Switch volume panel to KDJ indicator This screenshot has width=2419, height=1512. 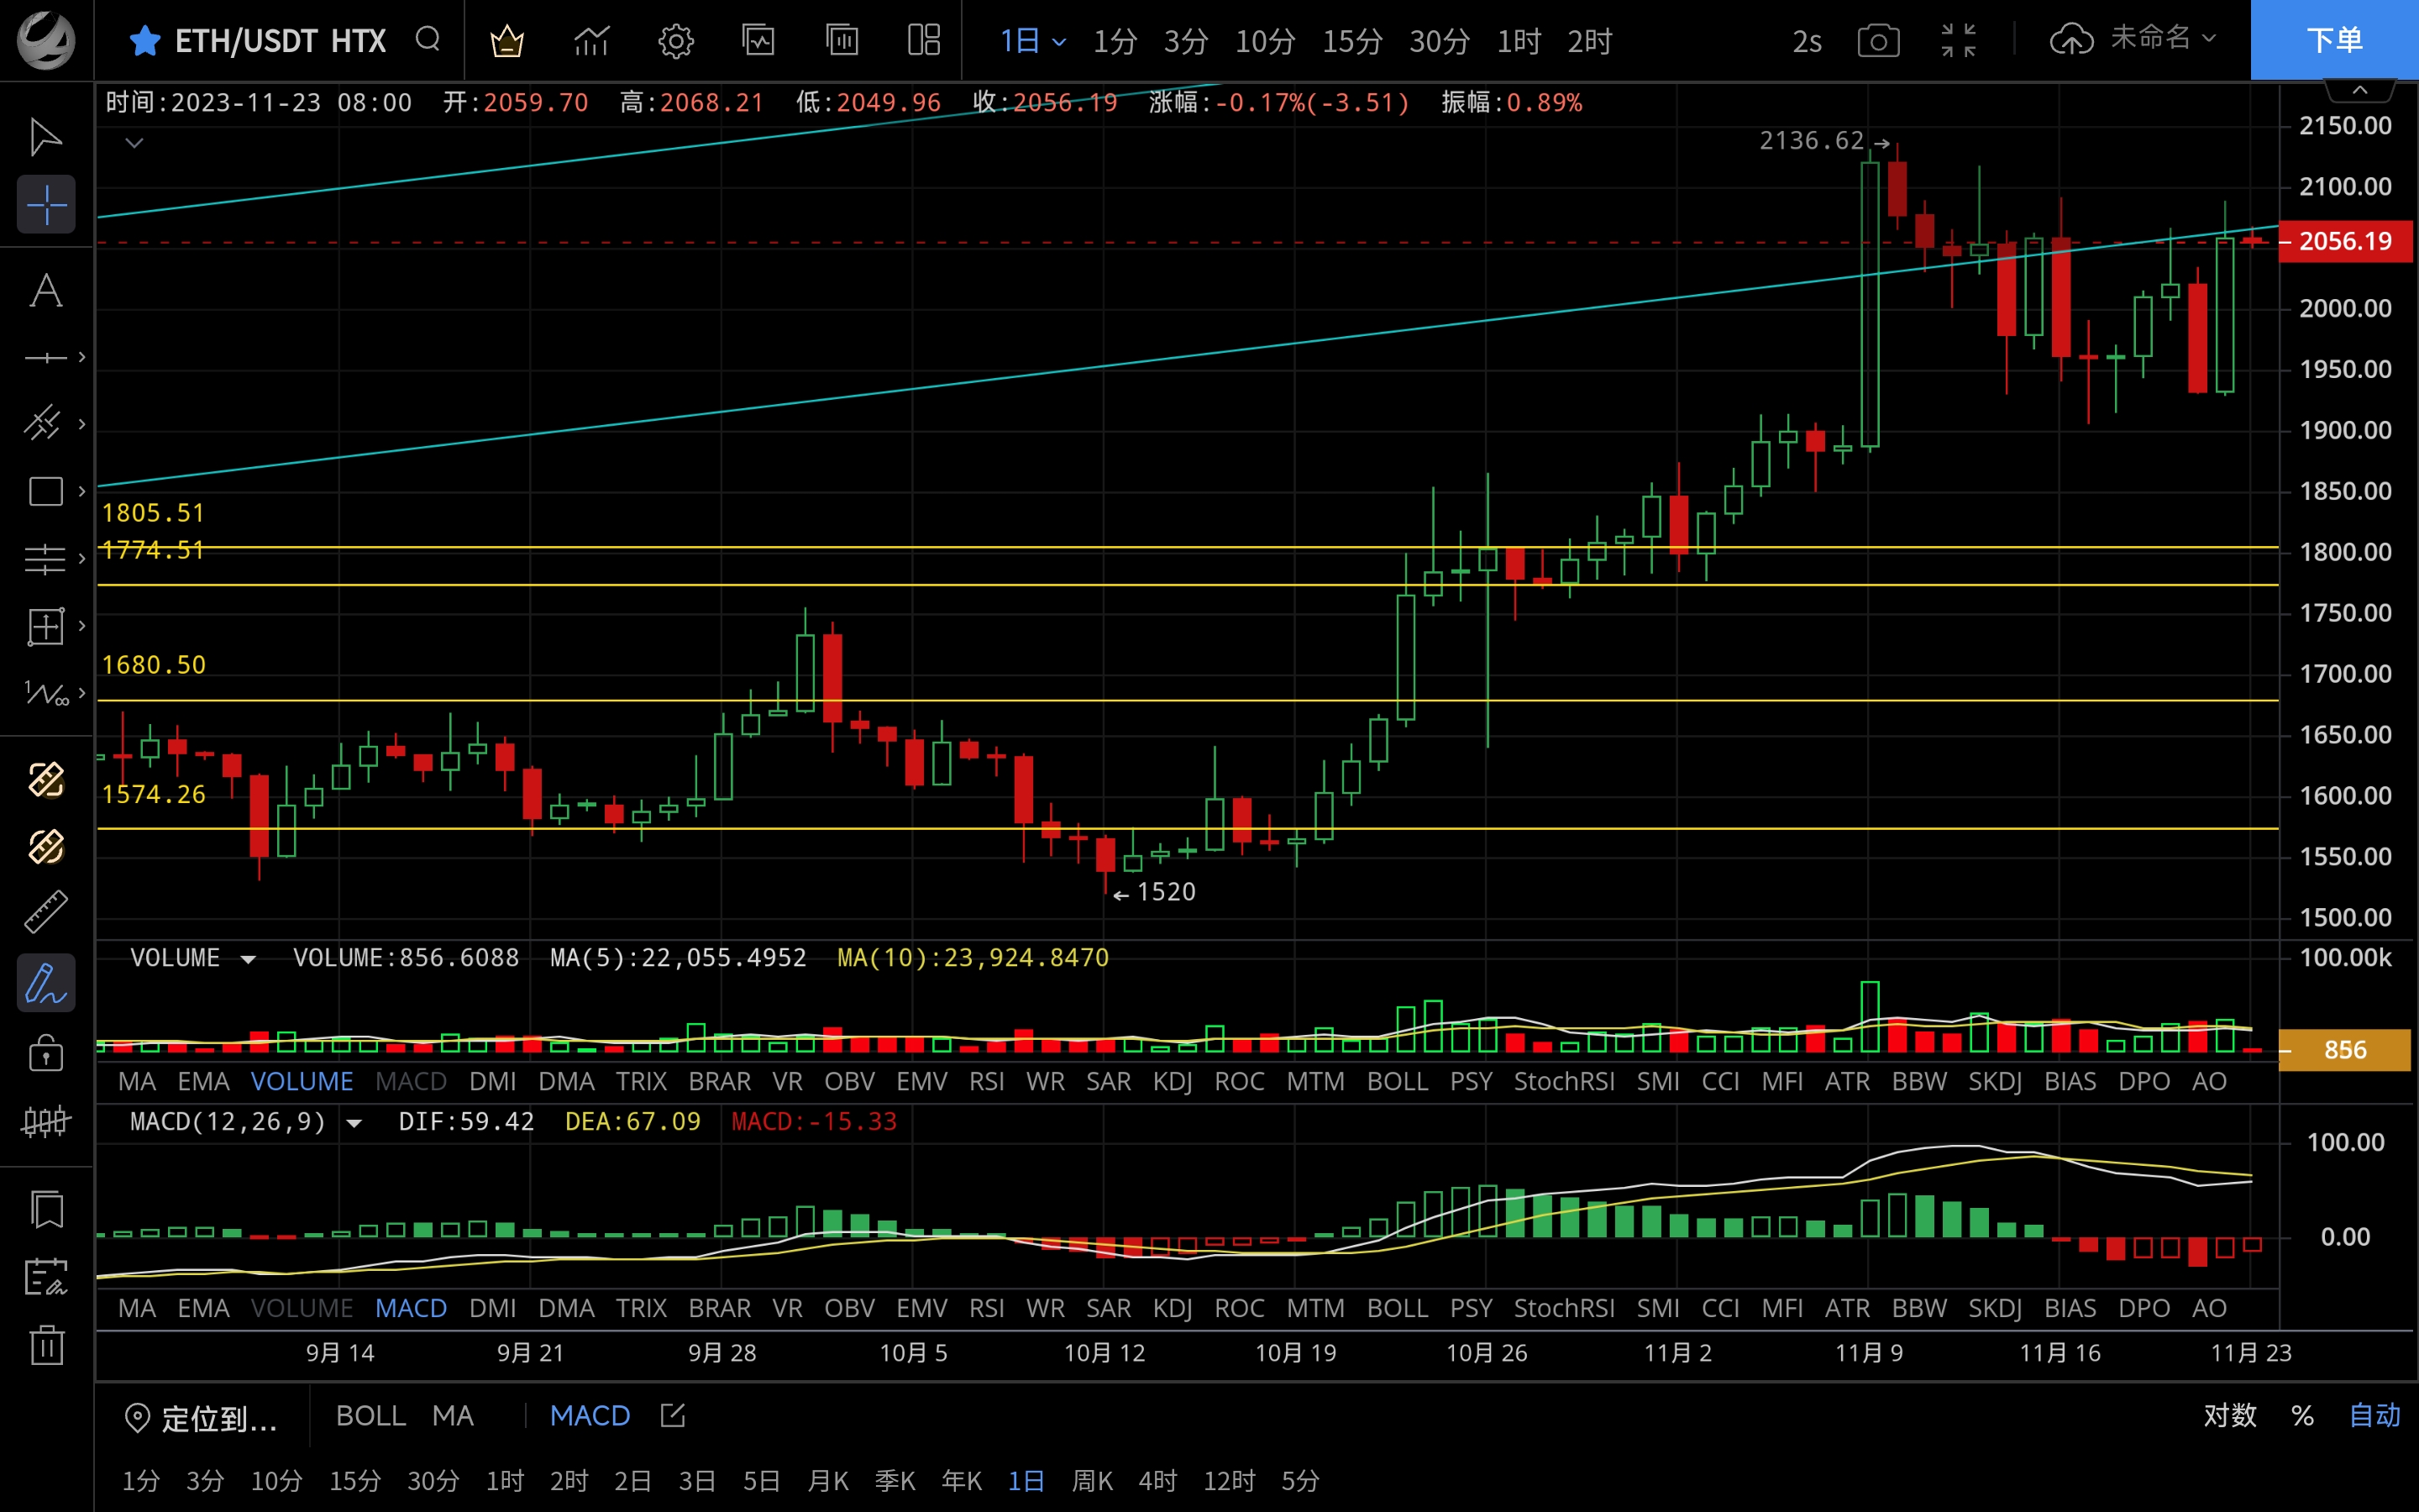coord(1172,1081)
